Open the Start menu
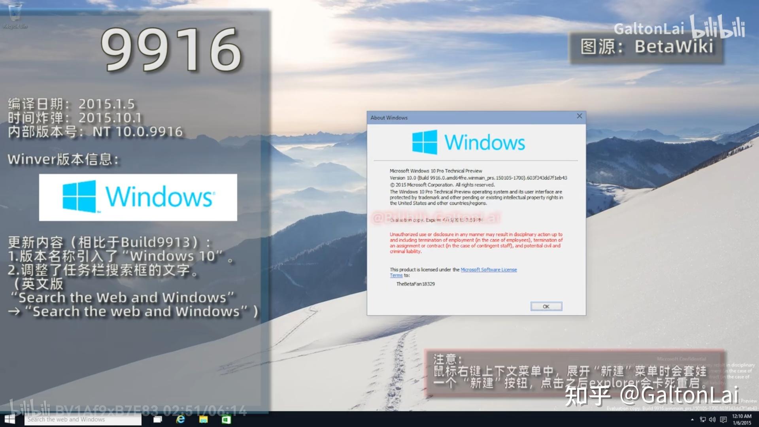759x427 pixels. pyautogui.click(x=9, y=419)
